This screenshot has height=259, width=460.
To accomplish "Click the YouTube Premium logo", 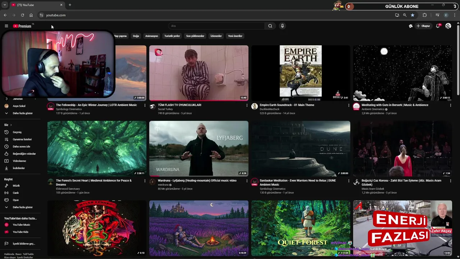I will pos(22,26).
